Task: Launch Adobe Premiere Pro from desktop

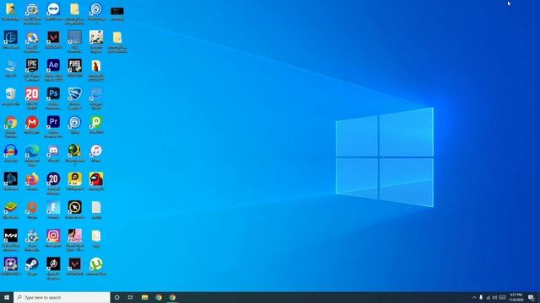Action: pos(53,122)
